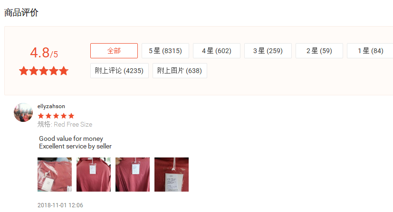Show 2星 (59) reviews
The image size is (393, 212).
tap(319, 51)
